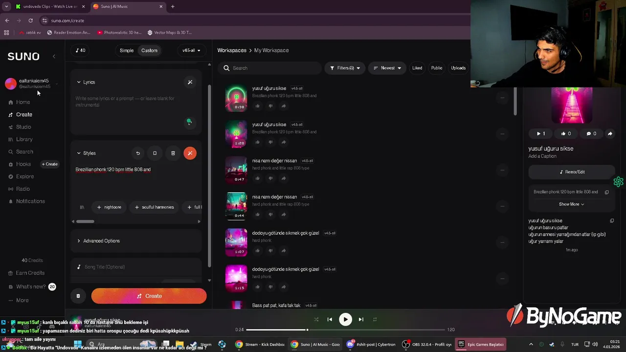This screenshot has height=352, width=626.
Task: Switch to Simple creation mode
Action: tap(127, 50)
